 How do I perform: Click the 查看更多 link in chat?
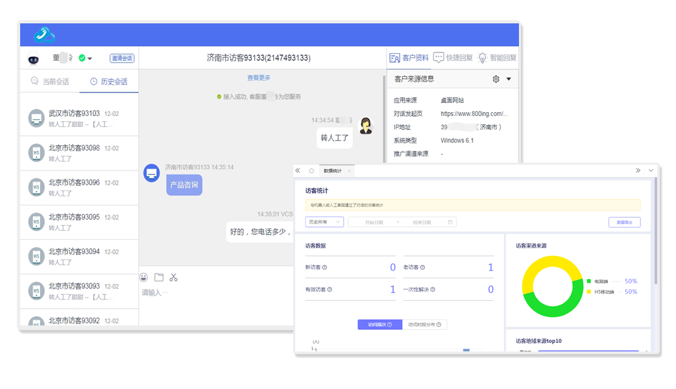pos(259,78)
